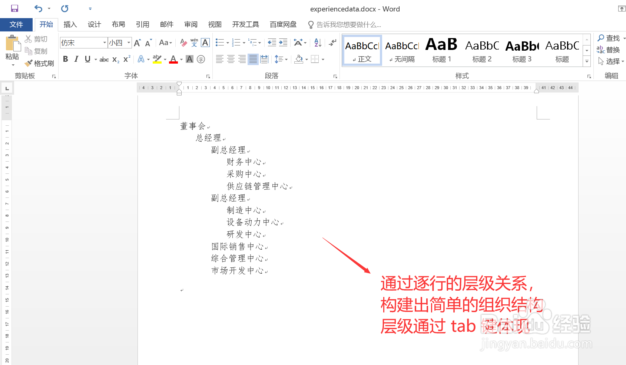Click the 市场开发中心 line

coord(237,270)
